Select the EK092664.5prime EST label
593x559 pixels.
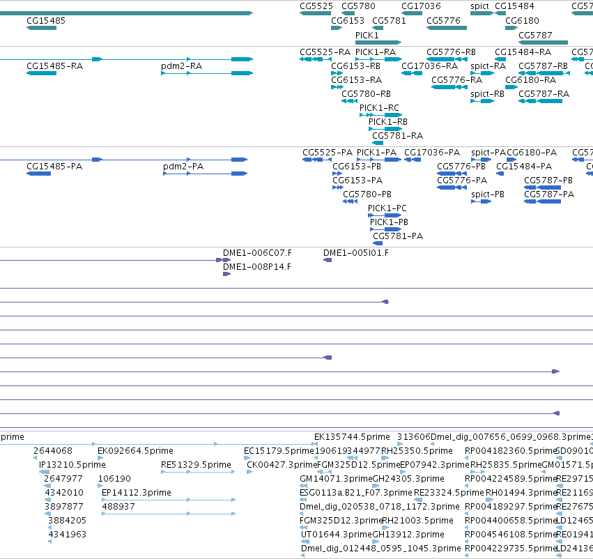pyautogui.click(x=135, y=451)
